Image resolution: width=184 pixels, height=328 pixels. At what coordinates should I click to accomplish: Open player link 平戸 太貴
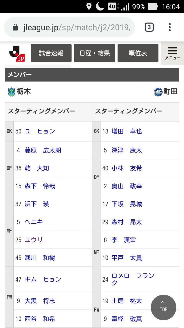(x=127, y=258)
